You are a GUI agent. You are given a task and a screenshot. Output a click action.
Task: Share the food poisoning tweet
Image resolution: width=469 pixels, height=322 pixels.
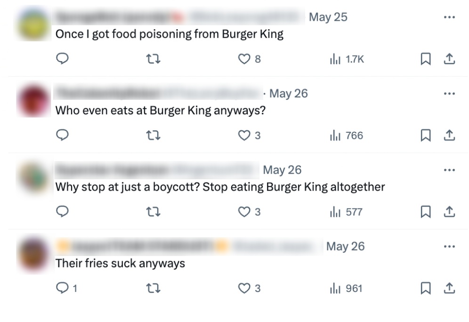pyautogui.click(x=448, y=59)
